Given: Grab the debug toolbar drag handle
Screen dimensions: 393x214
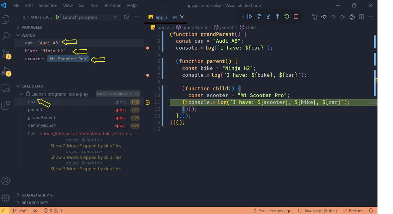Looking at the screenshot, I should pyautogui.click(x=242, y=17).
